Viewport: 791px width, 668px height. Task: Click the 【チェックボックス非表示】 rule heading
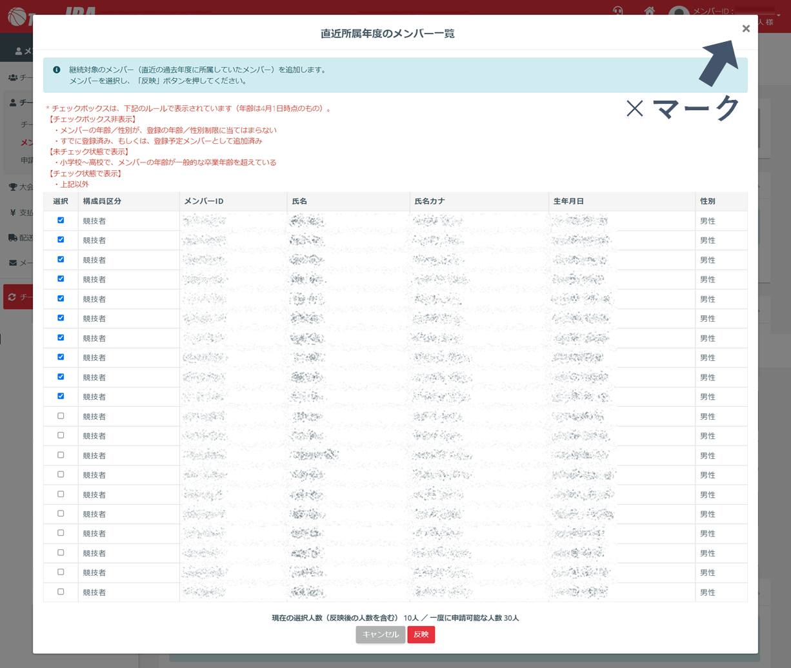(x=92, y=119)
